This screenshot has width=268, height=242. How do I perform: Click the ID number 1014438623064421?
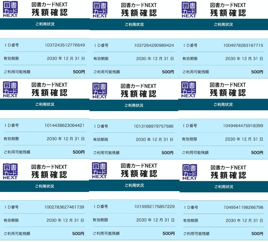(x=64, y=125)
